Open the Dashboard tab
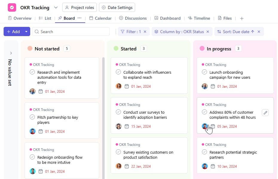Screen dimensions: 278x179 pyautogui.click(x=167, y=18)
